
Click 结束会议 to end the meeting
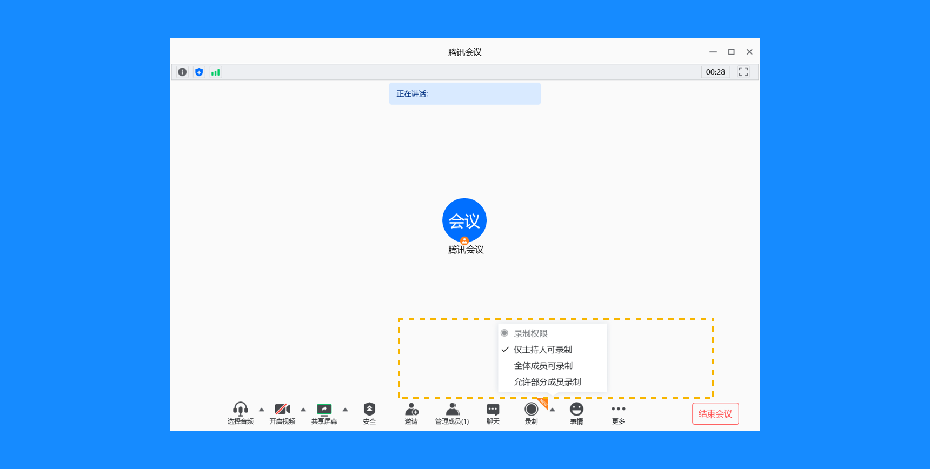click(x=715, y=414)
